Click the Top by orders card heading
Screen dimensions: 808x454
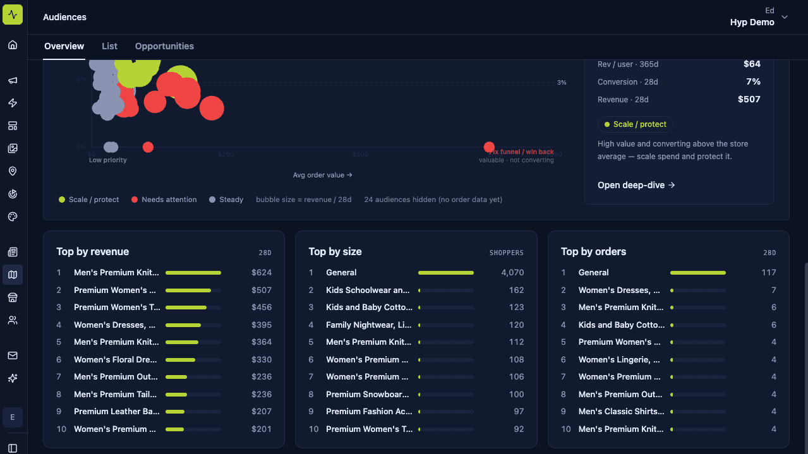pyautogui.click(x=594, y=252)
